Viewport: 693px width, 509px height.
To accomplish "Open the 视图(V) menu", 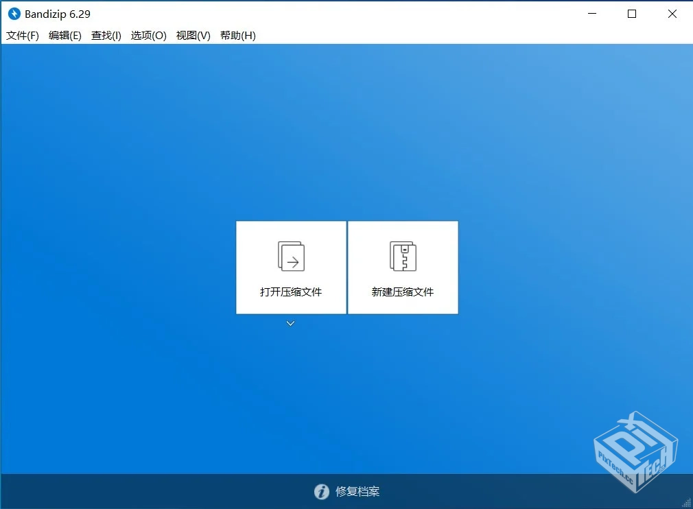I will click(192, 35).
